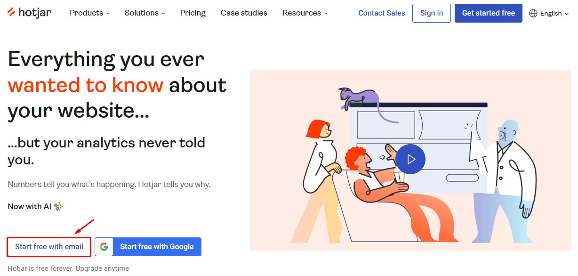
Task: Click the Contact Sales link
Action: click(382, 13)
